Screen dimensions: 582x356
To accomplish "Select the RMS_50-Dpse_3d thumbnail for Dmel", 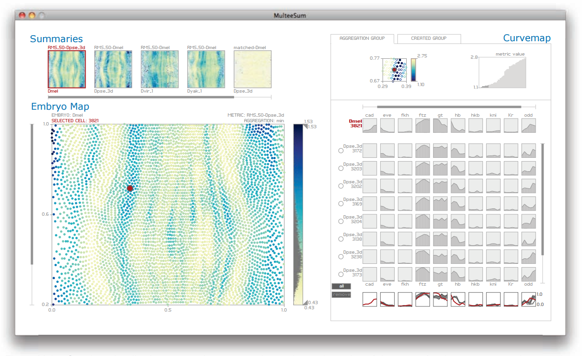I will 67,69.
